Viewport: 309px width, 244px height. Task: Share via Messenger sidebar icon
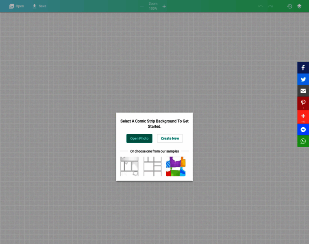tap(303, 130)
